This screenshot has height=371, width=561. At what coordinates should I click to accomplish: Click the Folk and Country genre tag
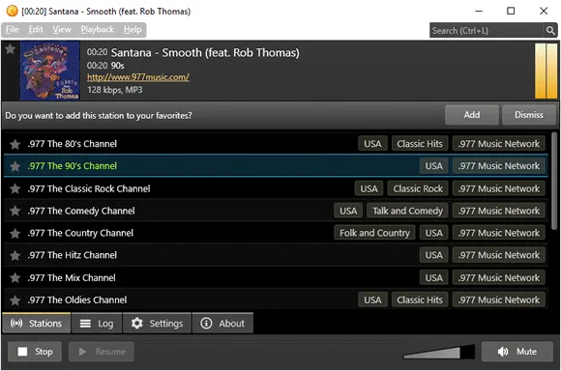click(374, 234)
